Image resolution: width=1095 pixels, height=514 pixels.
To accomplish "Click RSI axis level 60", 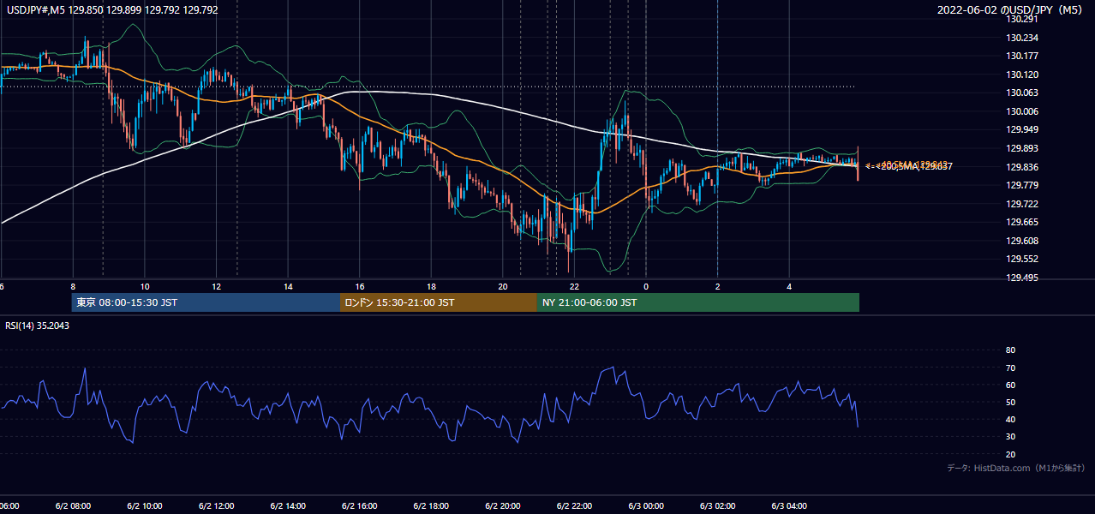I will click(1010, 385).
